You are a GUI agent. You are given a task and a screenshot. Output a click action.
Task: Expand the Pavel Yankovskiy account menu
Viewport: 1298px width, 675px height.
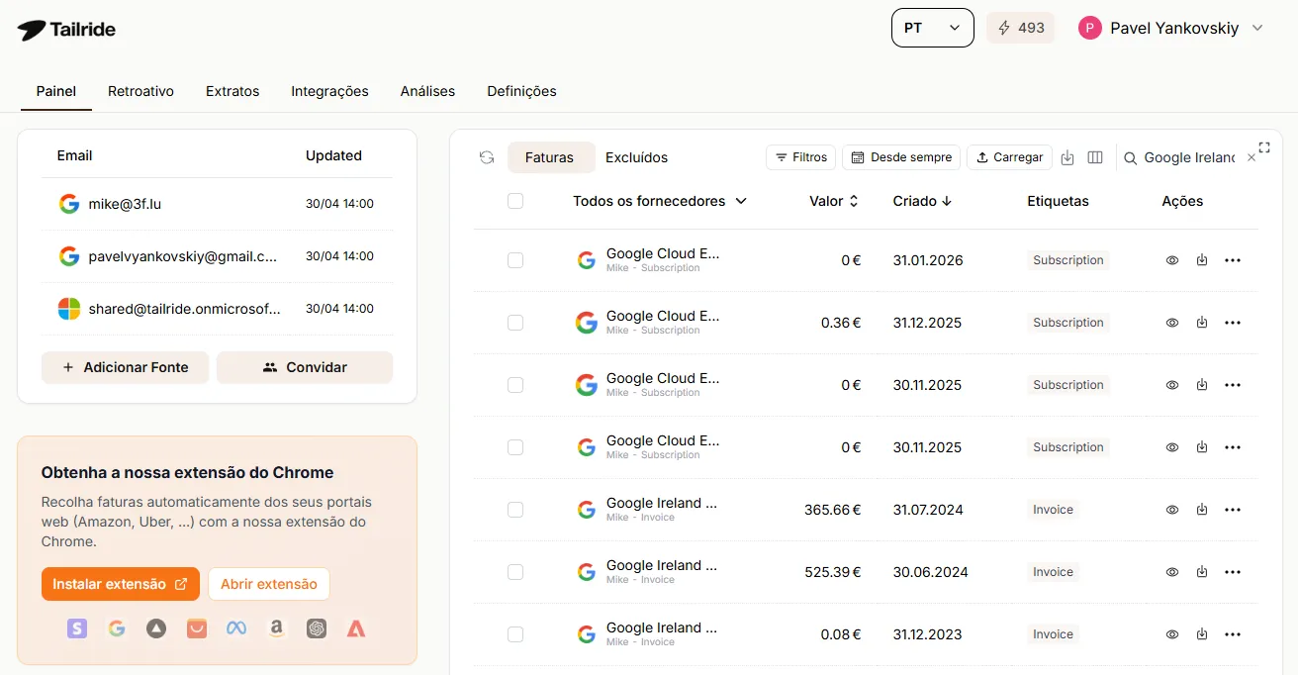point(1171,28)
